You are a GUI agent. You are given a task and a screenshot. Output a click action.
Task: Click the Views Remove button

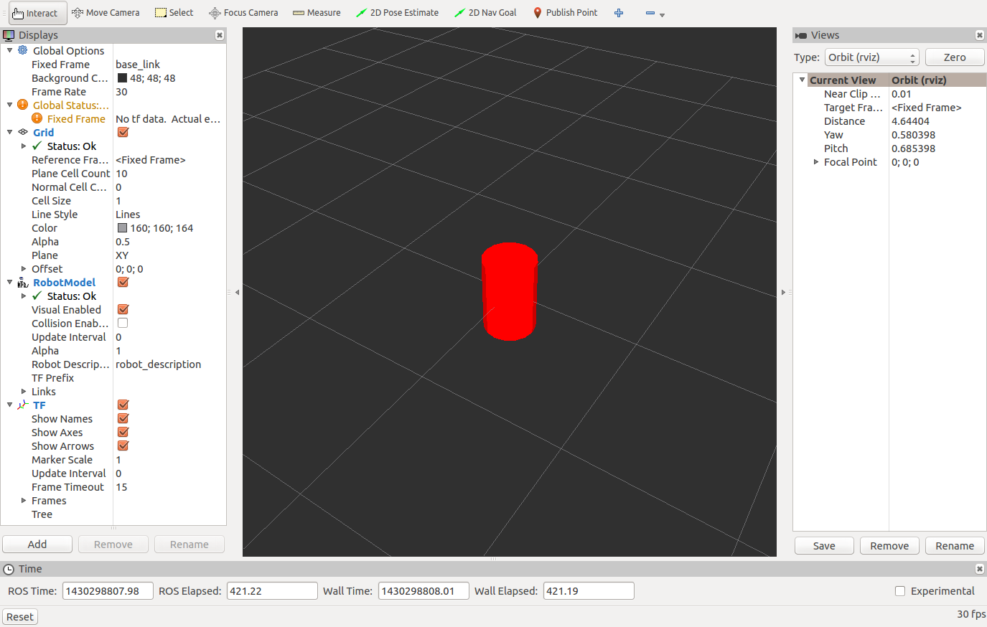(x=889, y=546)
